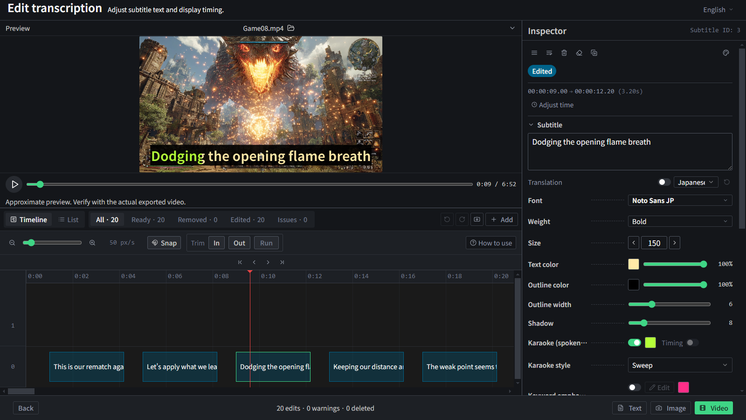Decrease font size with left stepper
The width and height of the screenshot is (746, 420).
click(x=634, y=243)
